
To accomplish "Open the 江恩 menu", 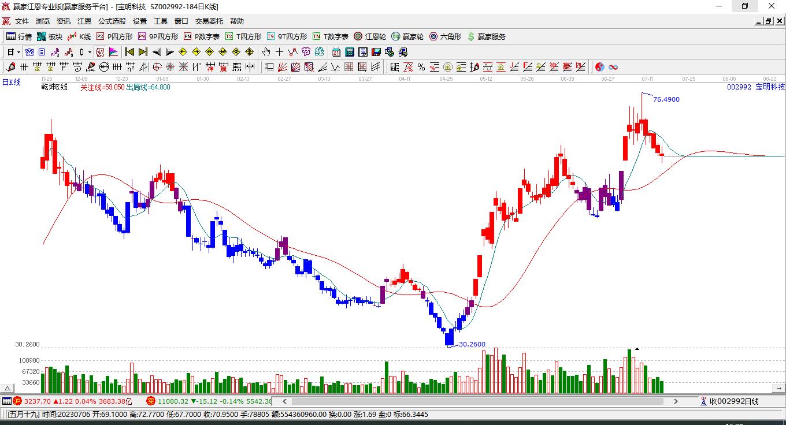I will tap(84, 21).
